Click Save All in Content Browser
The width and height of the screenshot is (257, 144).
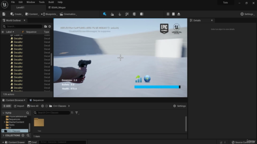pos(33,106)
